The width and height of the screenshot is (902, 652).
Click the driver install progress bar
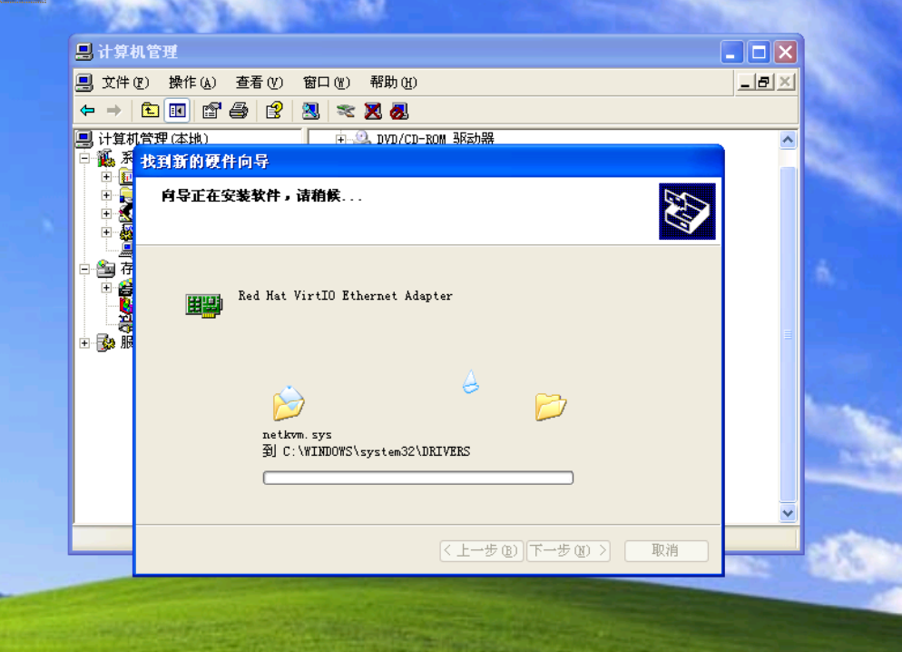(418, 478)
